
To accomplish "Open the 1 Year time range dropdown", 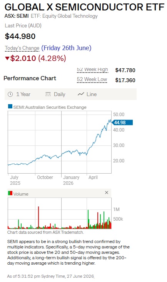I will click(19, 94).
